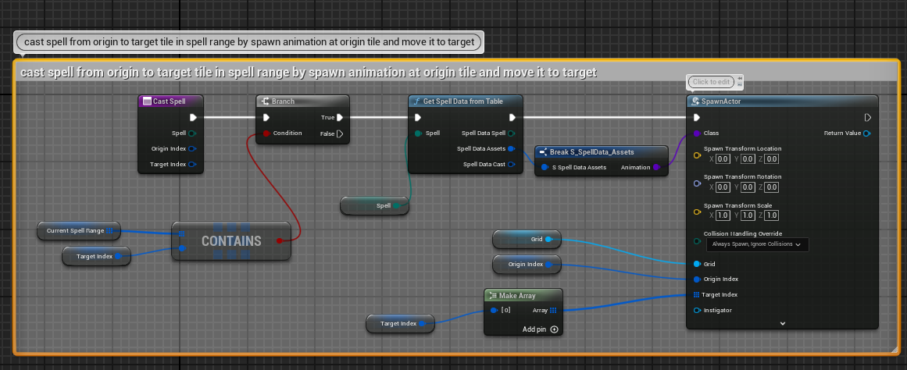Click the 'Click to edit' comment bubble

712,82
